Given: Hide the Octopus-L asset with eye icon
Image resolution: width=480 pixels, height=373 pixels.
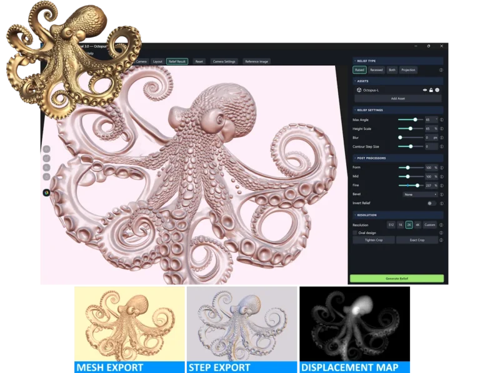Looking at the screenshot, I should [x=425, y=90].
